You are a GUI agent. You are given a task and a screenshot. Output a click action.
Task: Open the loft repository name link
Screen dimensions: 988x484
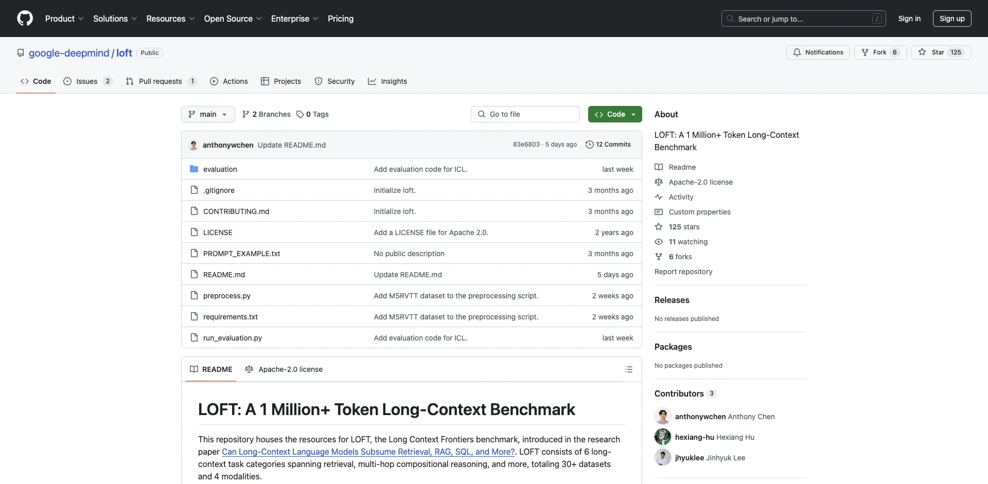click(x=124, y=53)
